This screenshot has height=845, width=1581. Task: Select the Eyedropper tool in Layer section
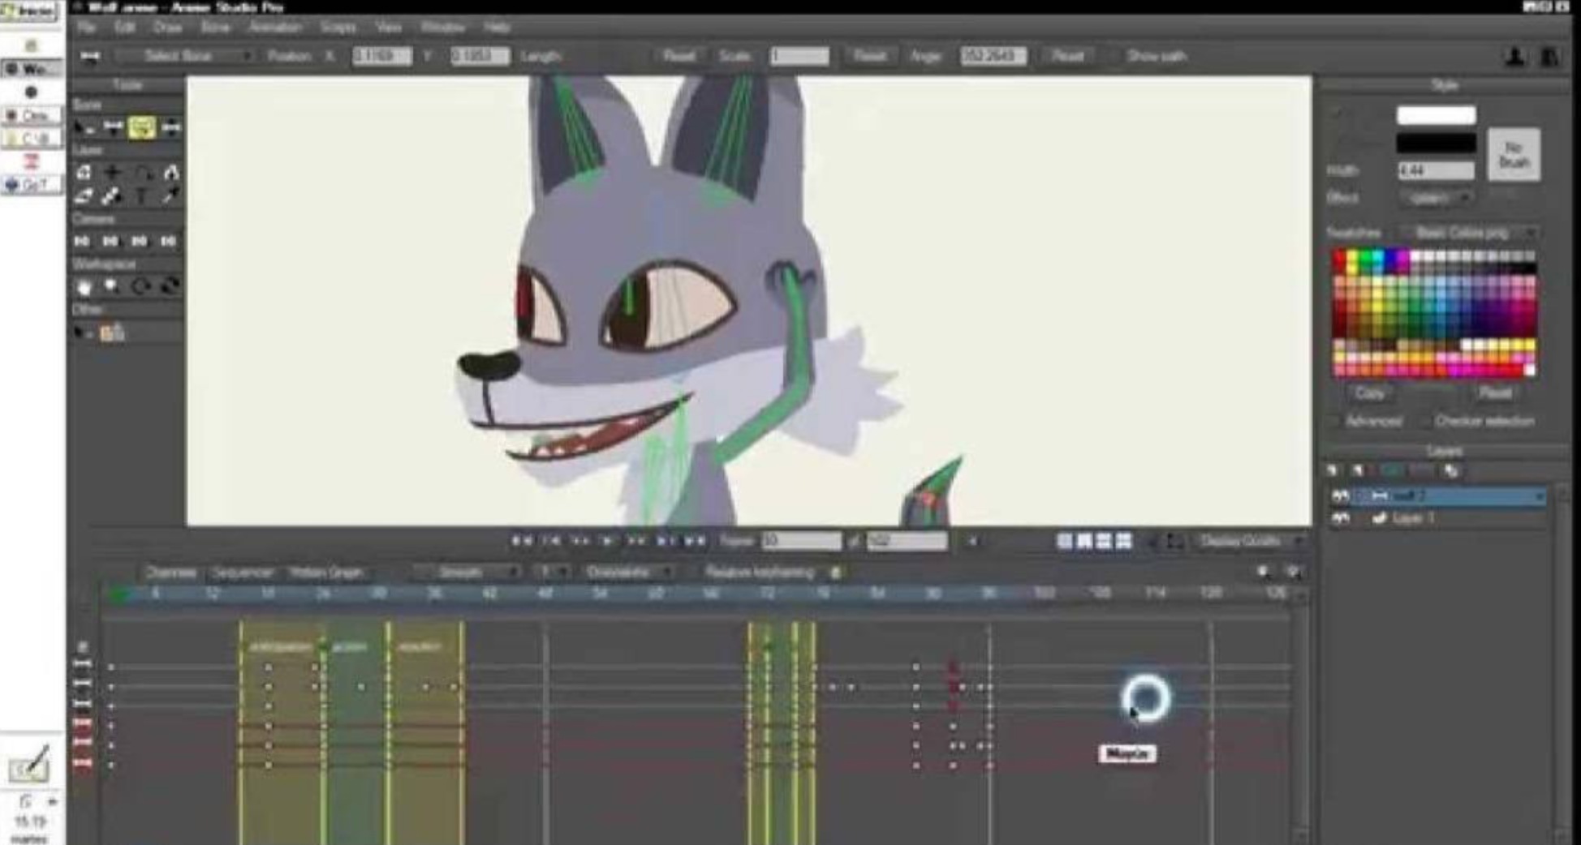coord(171,195)
